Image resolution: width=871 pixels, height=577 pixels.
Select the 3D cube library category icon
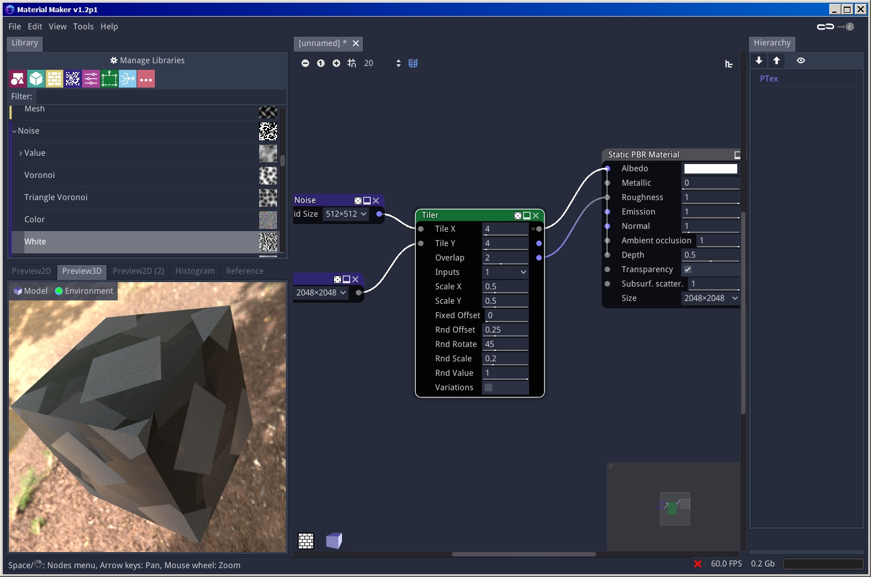point(36,79)
